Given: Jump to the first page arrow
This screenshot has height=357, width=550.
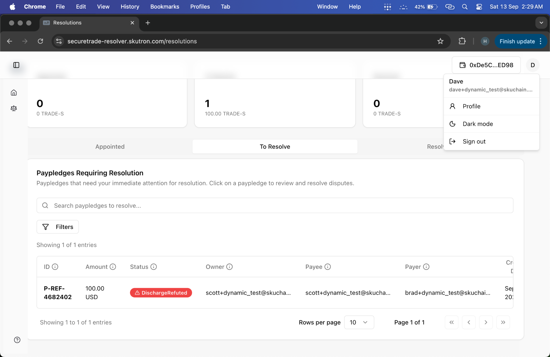Looking at the screenshot, I should pos(451,322).
